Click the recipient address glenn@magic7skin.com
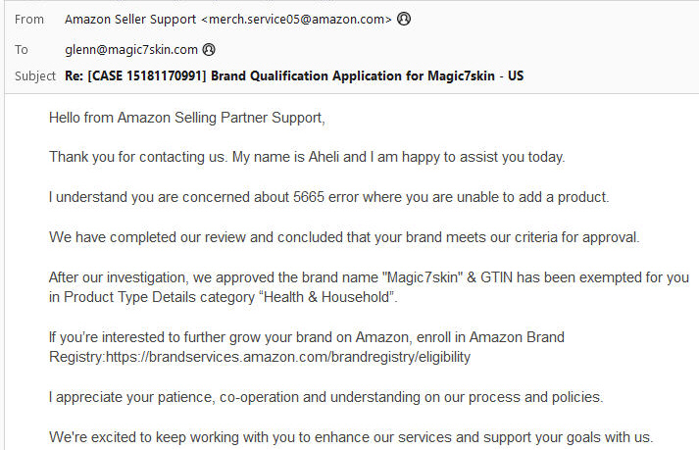The image size is (699, 450). pyautogui.click(x=130, y=48)
